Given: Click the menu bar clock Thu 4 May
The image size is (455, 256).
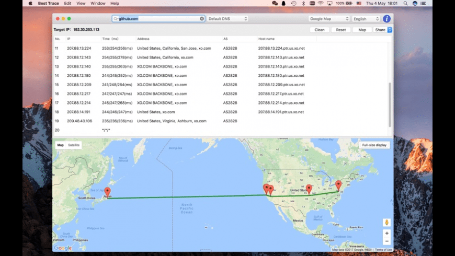Looking at the screenshot, I should point(382,3).
